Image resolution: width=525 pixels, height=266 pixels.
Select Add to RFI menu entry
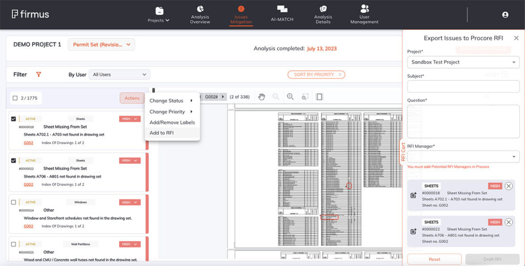pos(172,132)
